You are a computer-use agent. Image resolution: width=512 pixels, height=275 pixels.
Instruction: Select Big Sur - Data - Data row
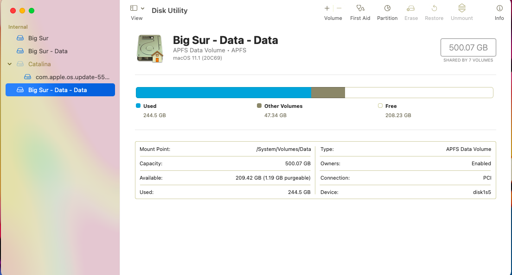click(x=60, y=90)
